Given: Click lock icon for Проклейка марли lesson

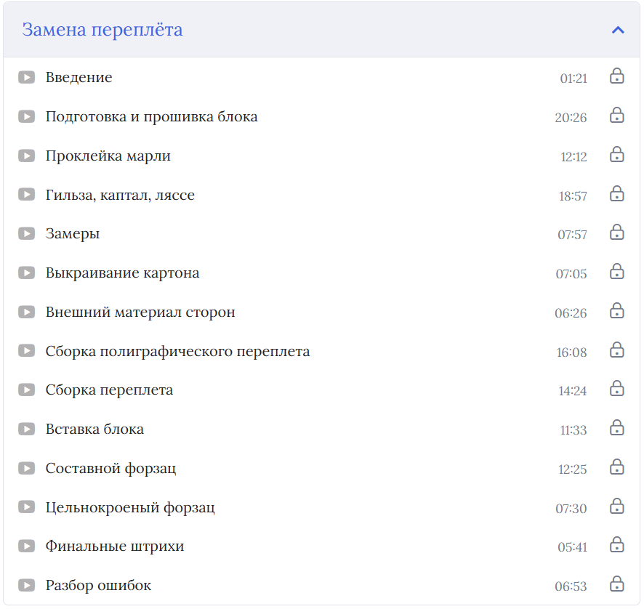Looking at the screenshot, I should pyautogui.click(x=616, y=155).
